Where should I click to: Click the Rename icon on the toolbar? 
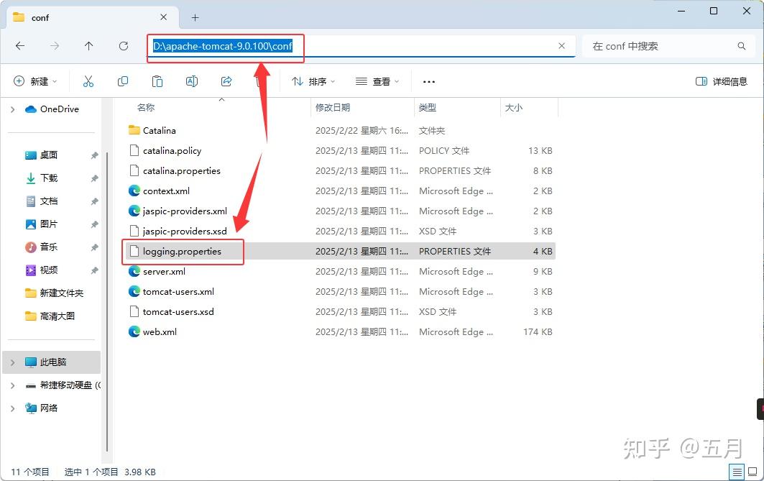[192, 81]
